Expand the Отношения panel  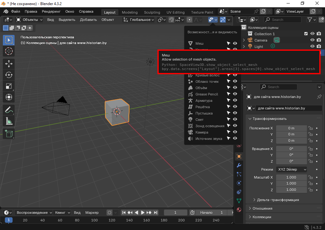pyautogui.click(x=262, y=208)
